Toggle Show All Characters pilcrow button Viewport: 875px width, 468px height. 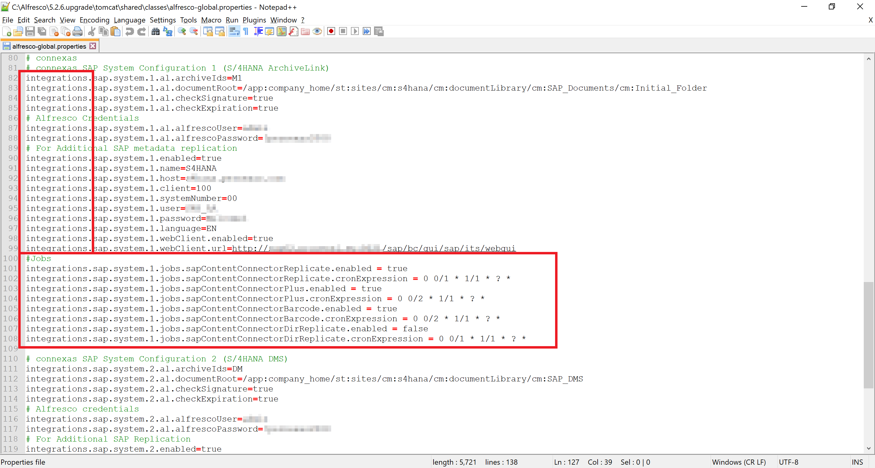point(246,32)
